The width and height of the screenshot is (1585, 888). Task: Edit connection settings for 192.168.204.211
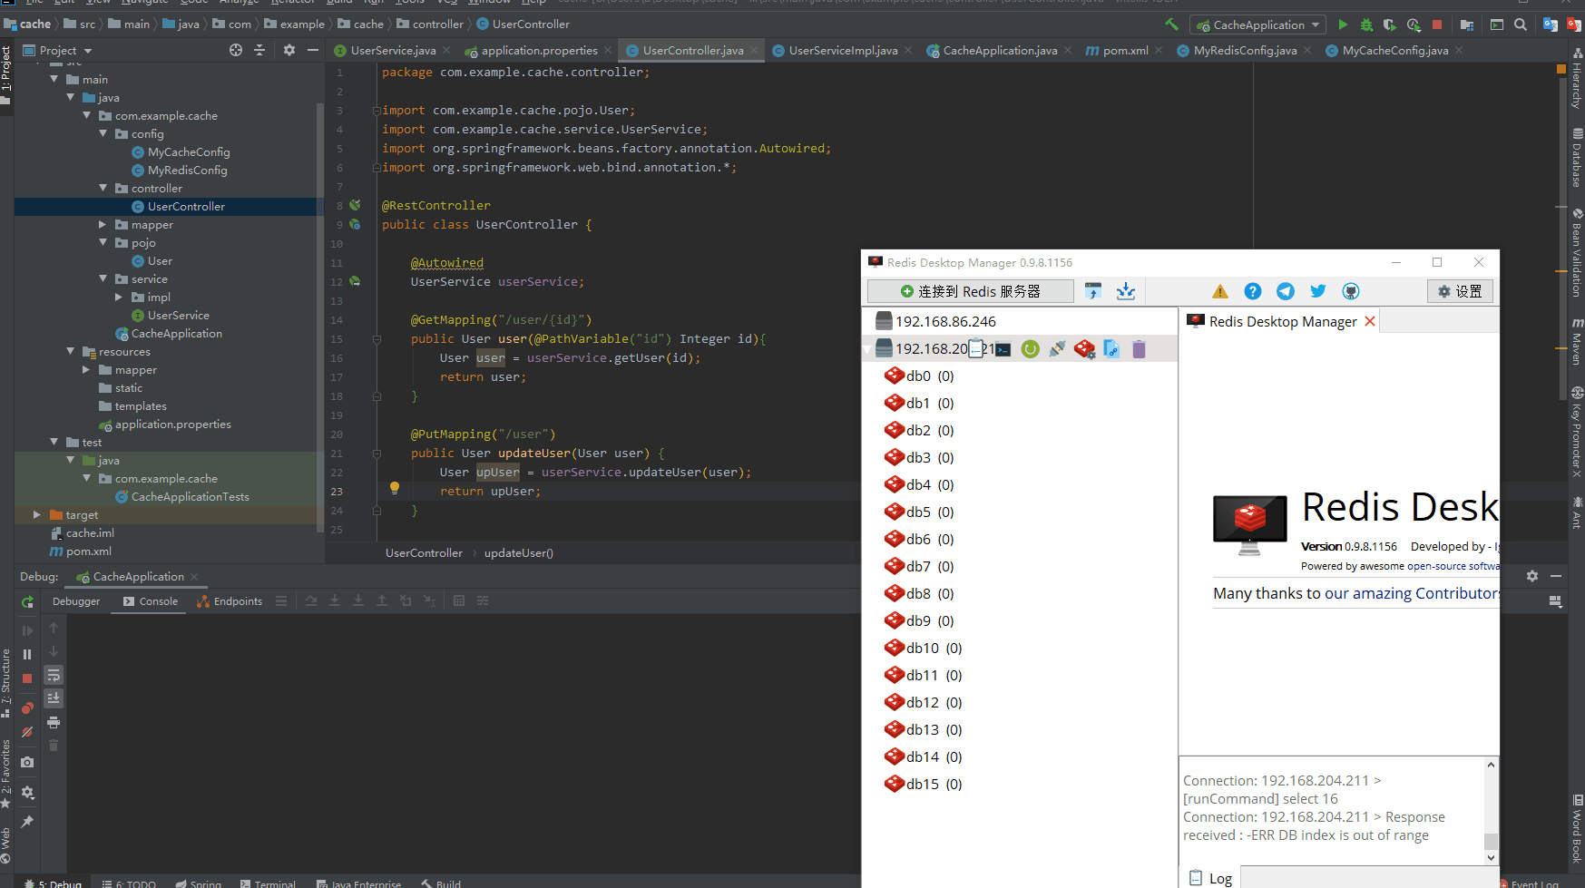[x=1084, y=349]
